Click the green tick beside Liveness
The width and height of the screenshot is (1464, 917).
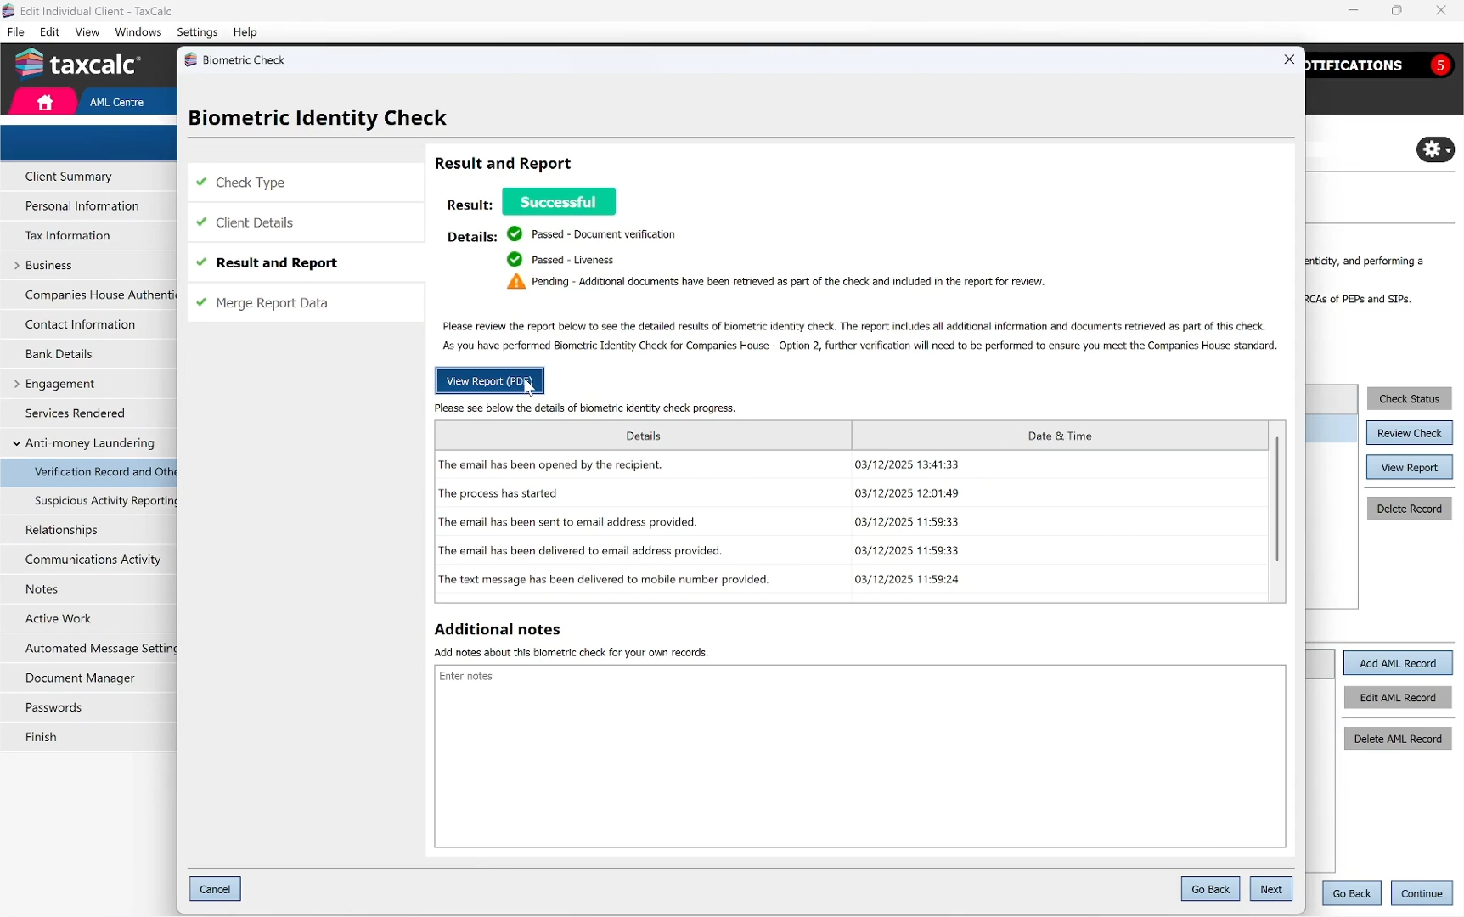pos(515,259)
